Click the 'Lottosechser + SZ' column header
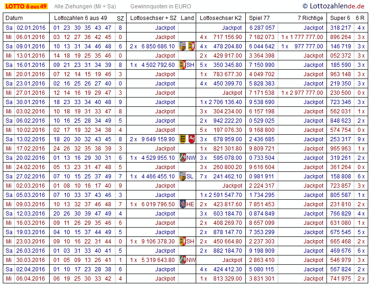The width and height of the screenshot is (371, 288). click(x=153, y=18)
